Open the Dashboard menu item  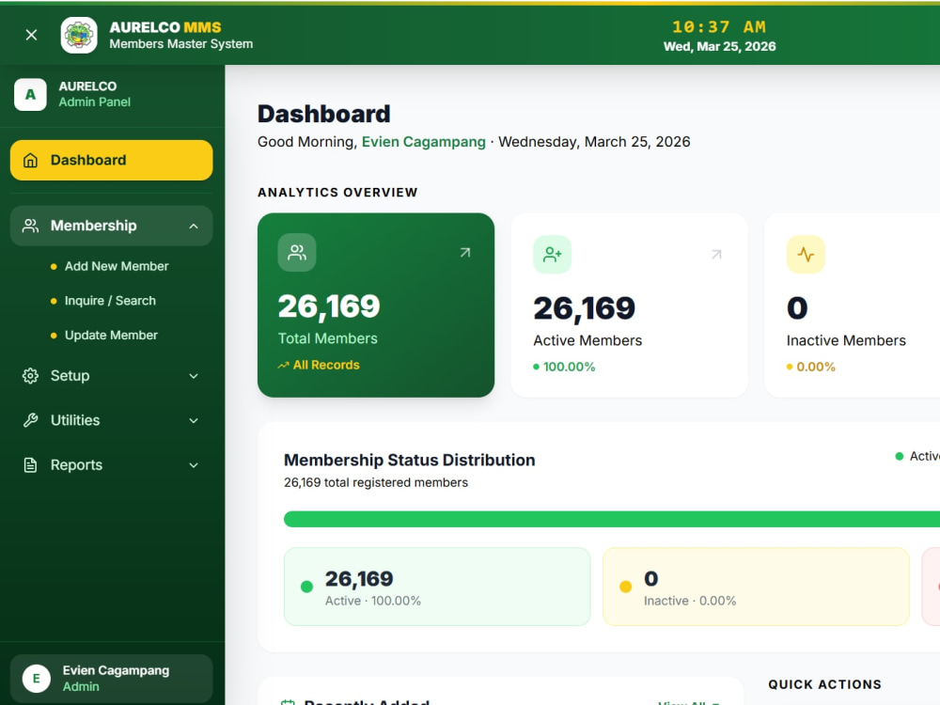point(112,160)
